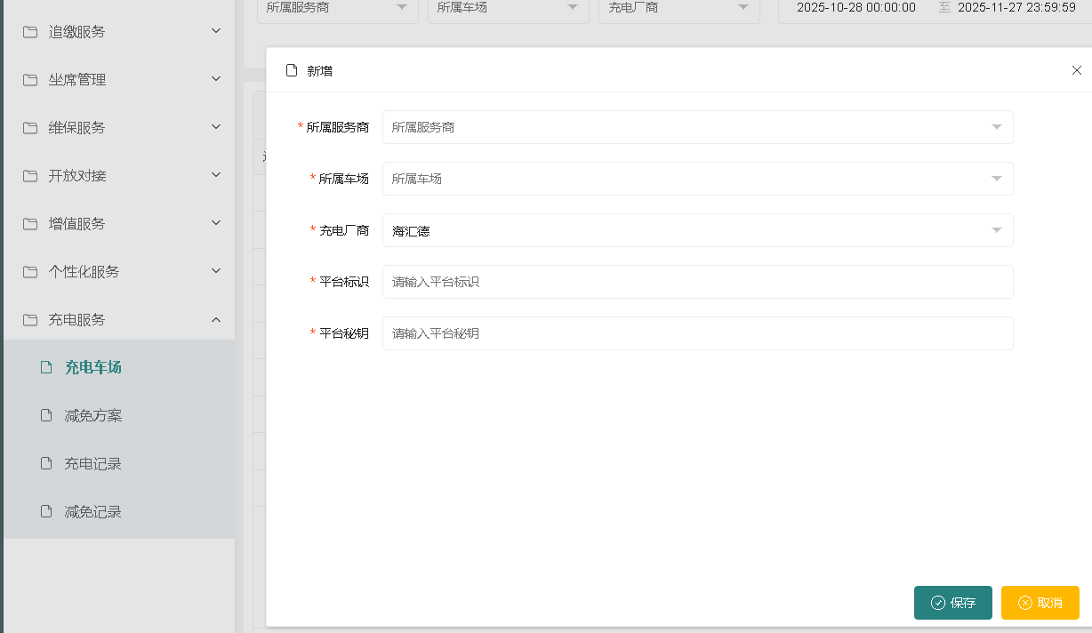Collapse the 充电服务 menu section

(x=216, y=319)
